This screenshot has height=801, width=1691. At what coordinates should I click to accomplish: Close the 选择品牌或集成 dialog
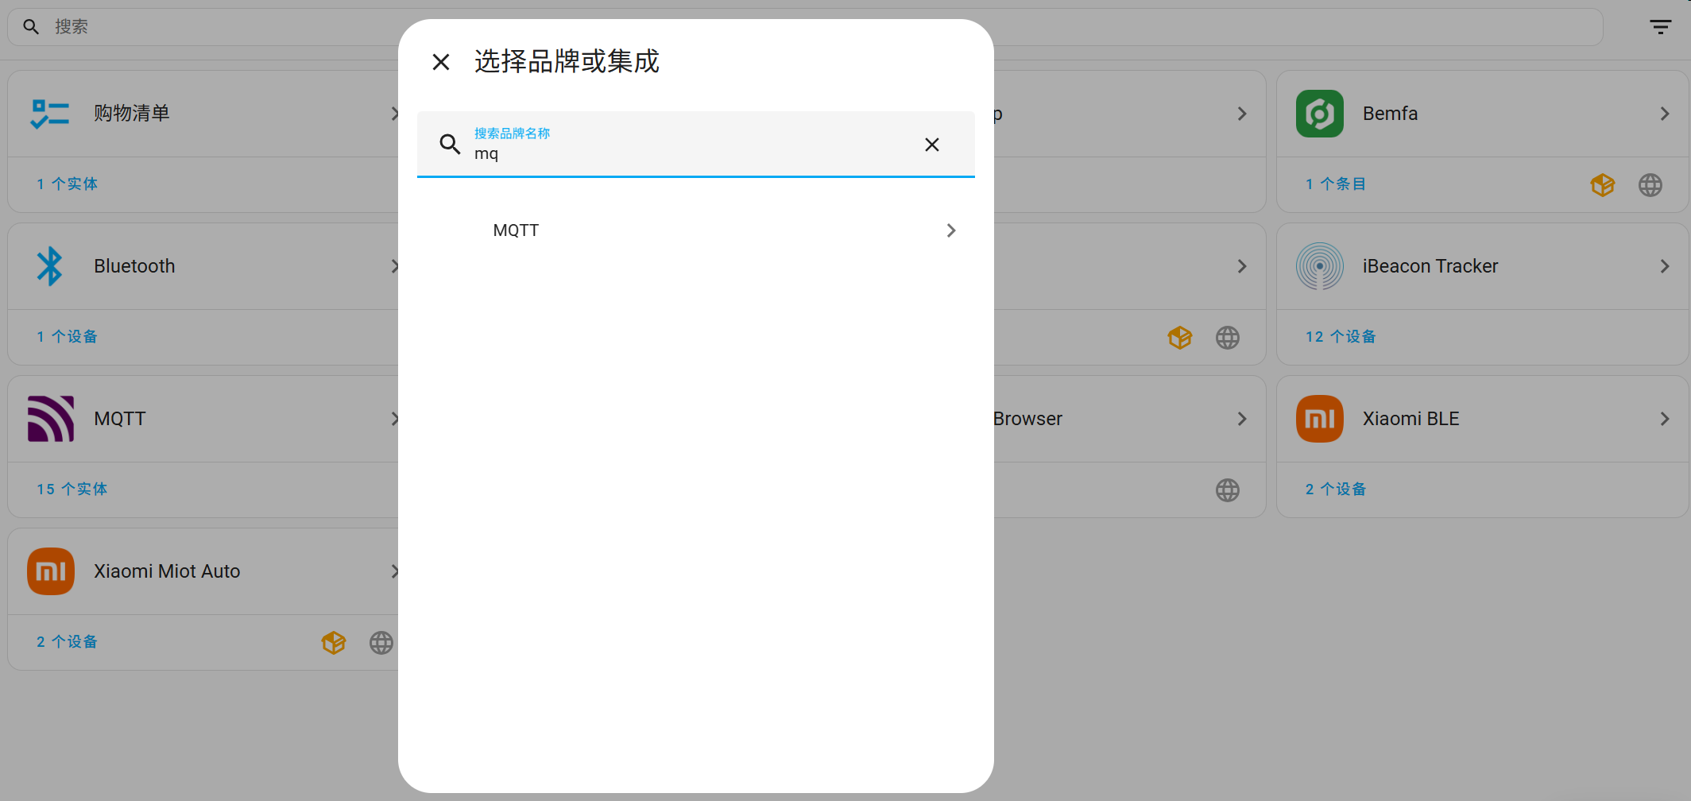click(441, 61)
